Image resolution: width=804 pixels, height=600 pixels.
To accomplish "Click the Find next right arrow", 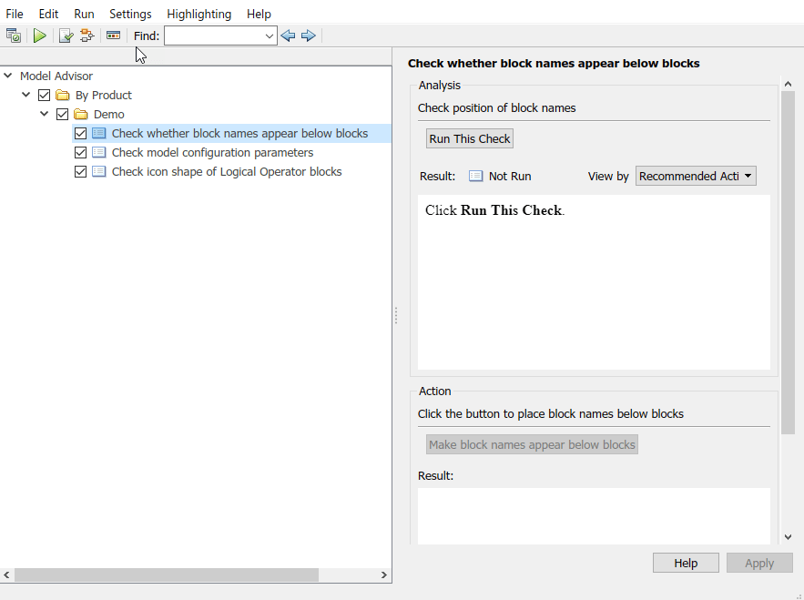I will click(309, 36).
